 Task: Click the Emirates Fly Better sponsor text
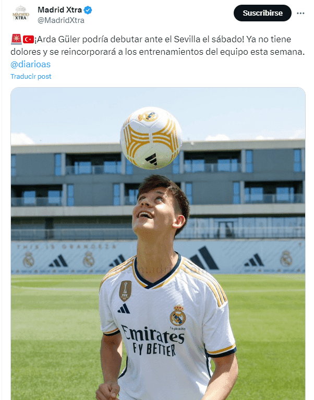pos(153,341)
